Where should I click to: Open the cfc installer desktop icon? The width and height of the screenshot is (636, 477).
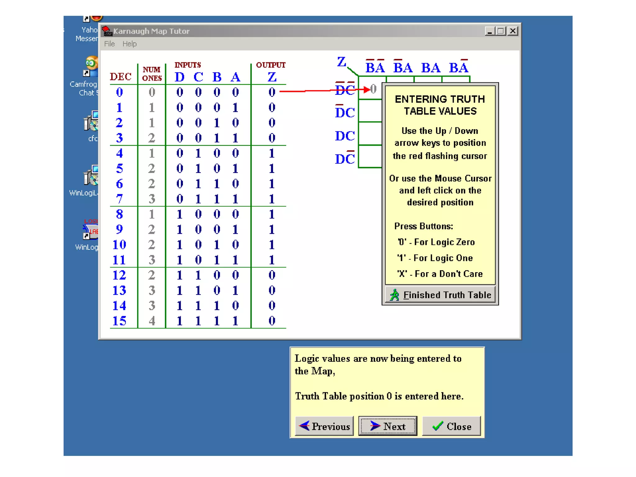[x=91, y=121]
